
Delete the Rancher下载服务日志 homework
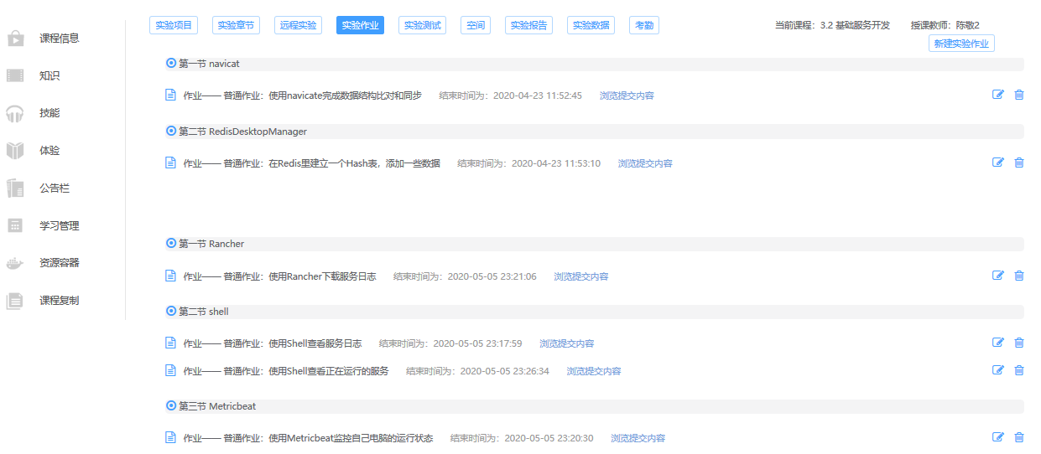click(1019, 276)
